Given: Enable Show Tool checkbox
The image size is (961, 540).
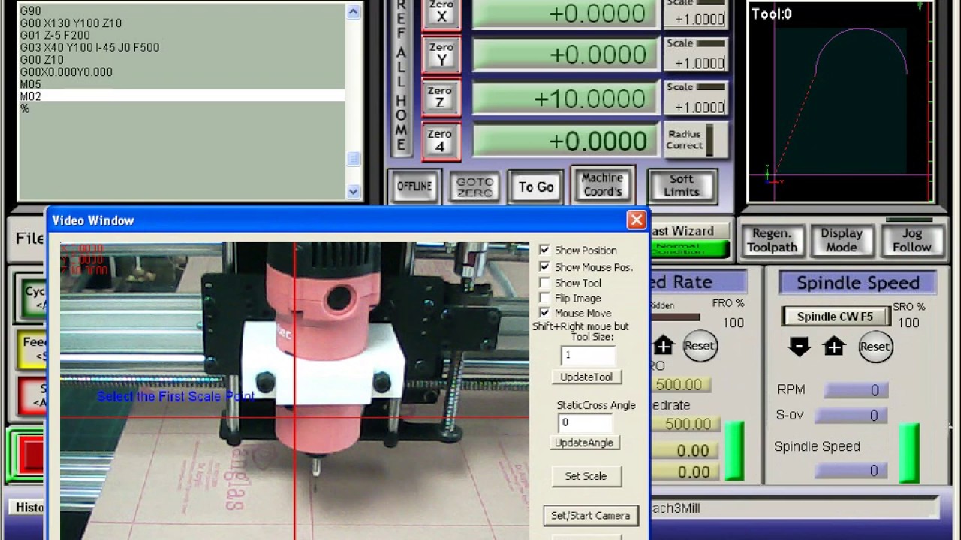Looking at the screenshot, I should point(544,283).
